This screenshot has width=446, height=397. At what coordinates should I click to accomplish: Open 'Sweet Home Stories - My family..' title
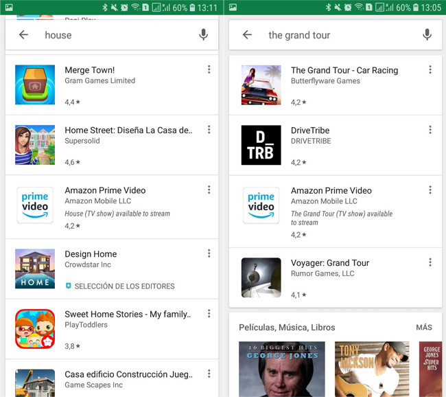pyautogui.click(x=128, y=314)
